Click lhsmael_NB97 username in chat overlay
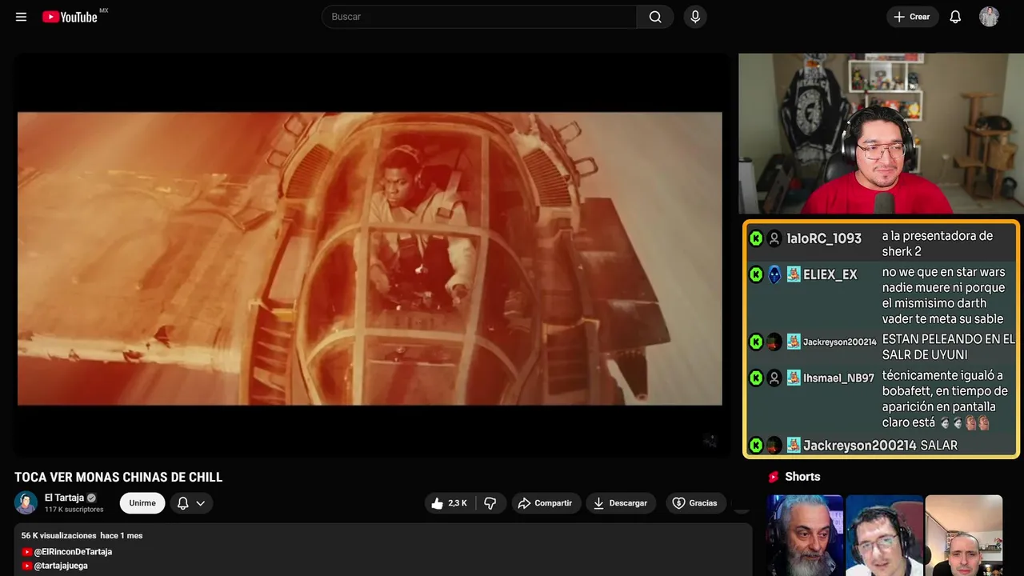 click(838, 378)
